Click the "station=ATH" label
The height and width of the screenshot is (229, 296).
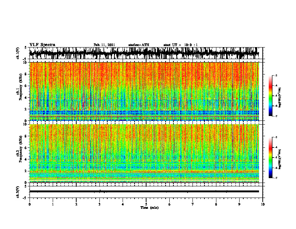point(139,45)
